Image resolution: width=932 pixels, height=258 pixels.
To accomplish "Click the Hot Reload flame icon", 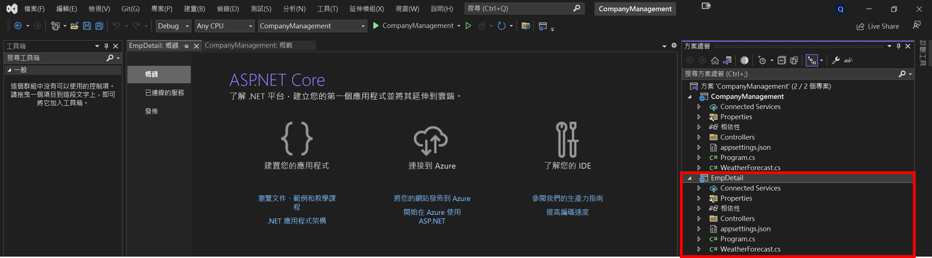I will point(482,26).
